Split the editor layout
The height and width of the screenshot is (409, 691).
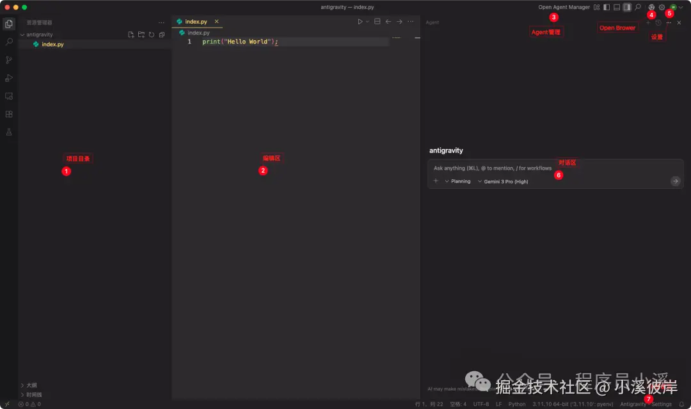377,22
